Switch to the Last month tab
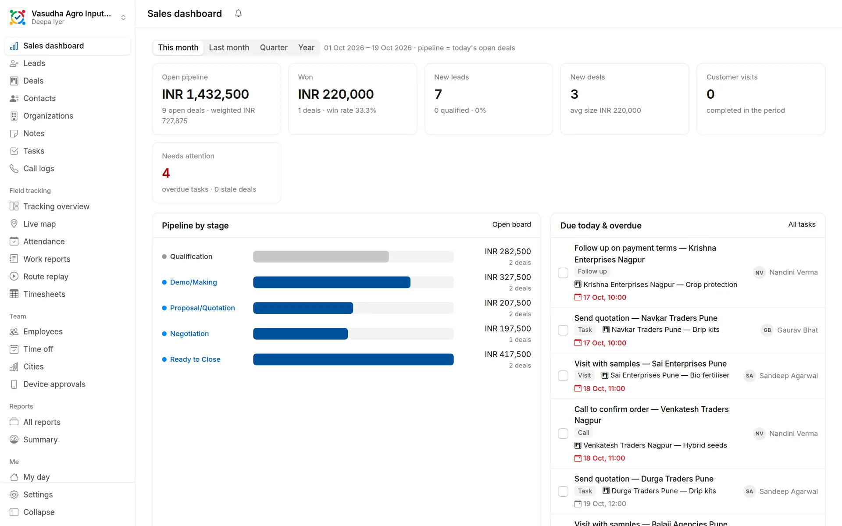 [x=229, y=47]
